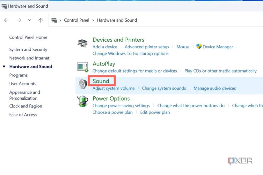263x175 pixels.
Task: Select Control Panel in the breadcrumb
Action: point(77,20)
